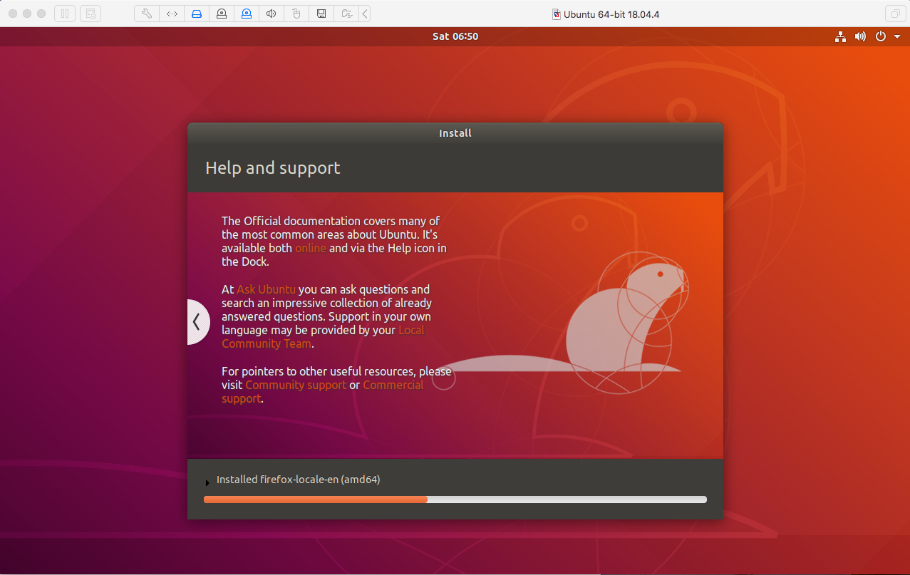Click the blue hard disk icon
The width and height of the screenshot is (910, 575).
(x=197, y=14)
